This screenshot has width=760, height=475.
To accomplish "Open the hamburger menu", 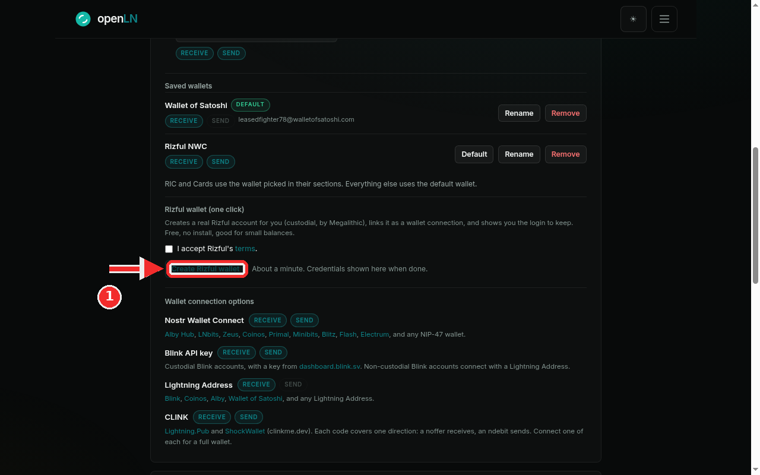I will pos(664,19).
